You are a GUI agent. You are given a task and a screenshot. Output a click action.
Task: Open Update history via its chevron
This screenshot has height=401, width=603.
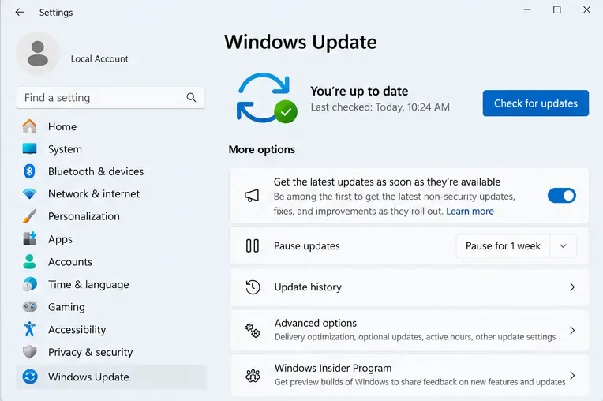(x=572, y=287)
